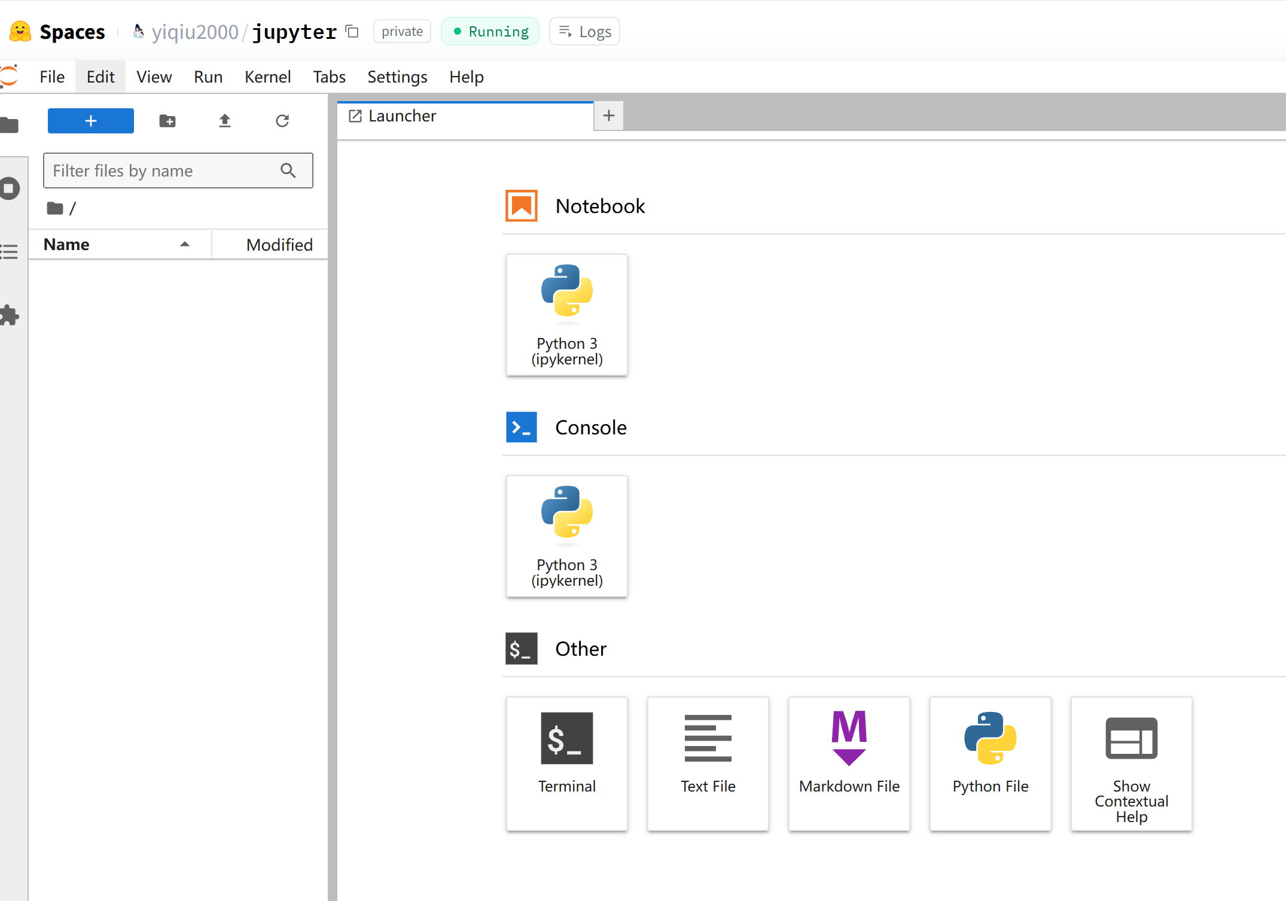1286x901 pixels.
Task: Select the Launcher tab
Action: coord(465,116)
